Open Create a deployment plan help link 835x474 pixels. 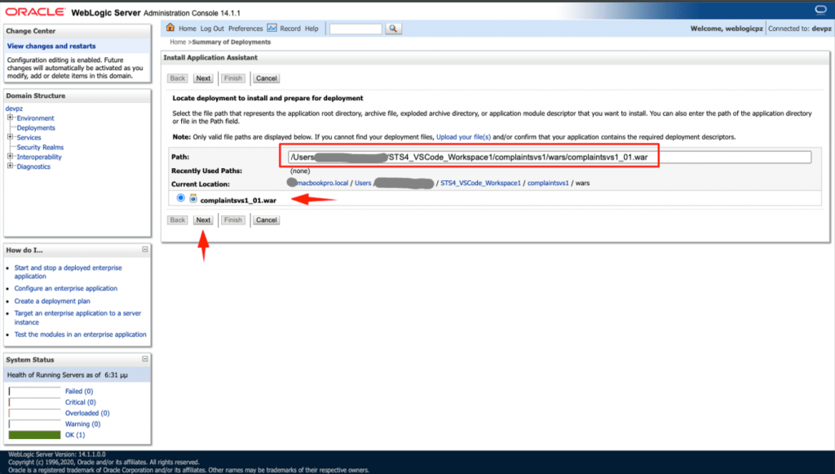click(x=52, y=301)
